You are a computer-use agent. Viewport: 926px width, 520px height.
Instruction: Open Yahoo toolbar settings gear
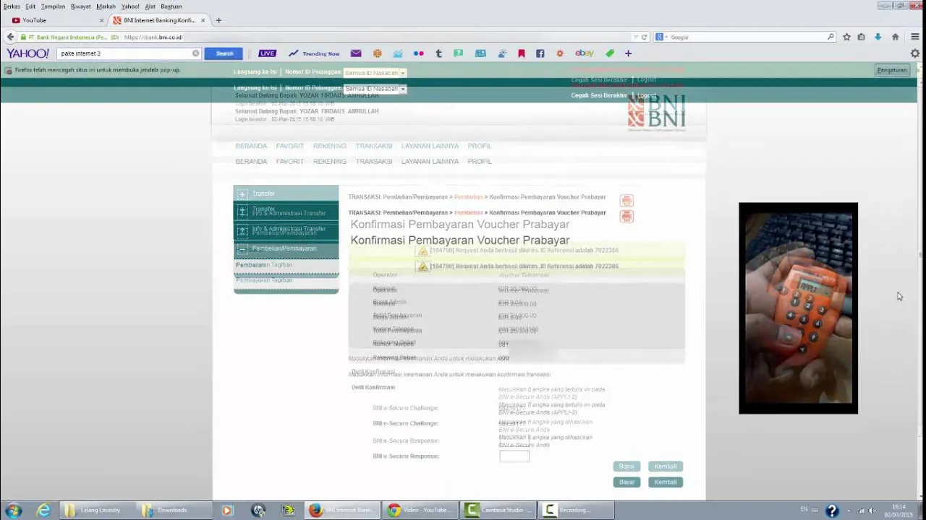pos(915,53)
